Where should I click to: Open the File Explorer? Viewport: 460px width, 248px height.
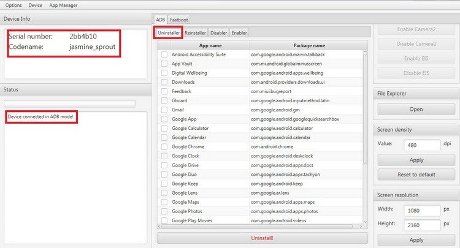[x=416, y=109]
